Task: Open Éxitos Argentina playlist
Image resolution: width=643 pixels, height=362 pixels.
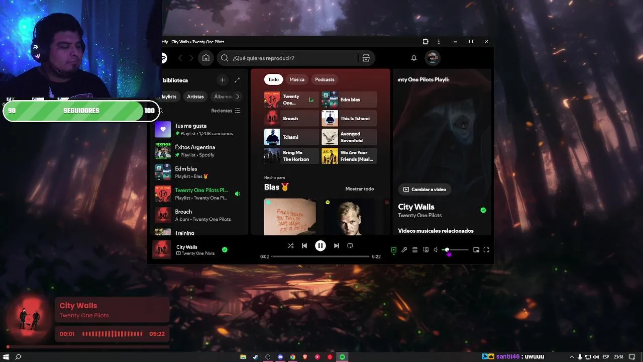Action: pos(199,151)
